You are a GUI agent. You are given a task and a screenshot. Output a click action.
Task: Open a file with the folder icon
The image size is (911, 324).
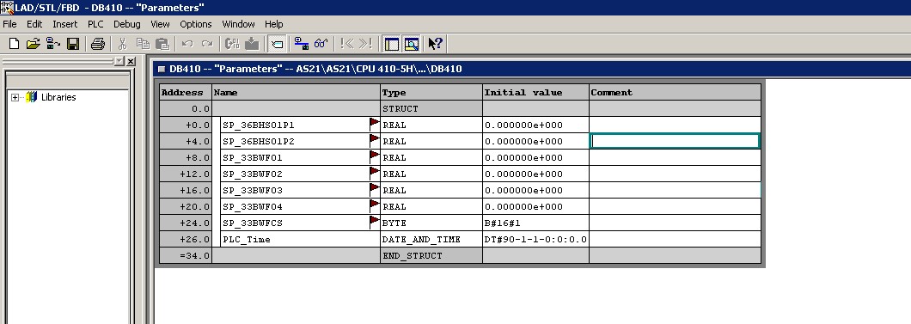(x=34, y=44)
